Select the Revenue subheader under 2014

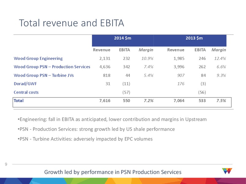102,50
